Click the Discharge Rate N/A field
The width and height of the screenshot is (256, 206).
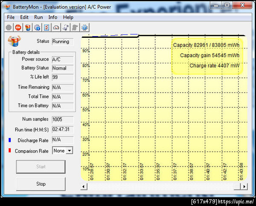(63, 140)
